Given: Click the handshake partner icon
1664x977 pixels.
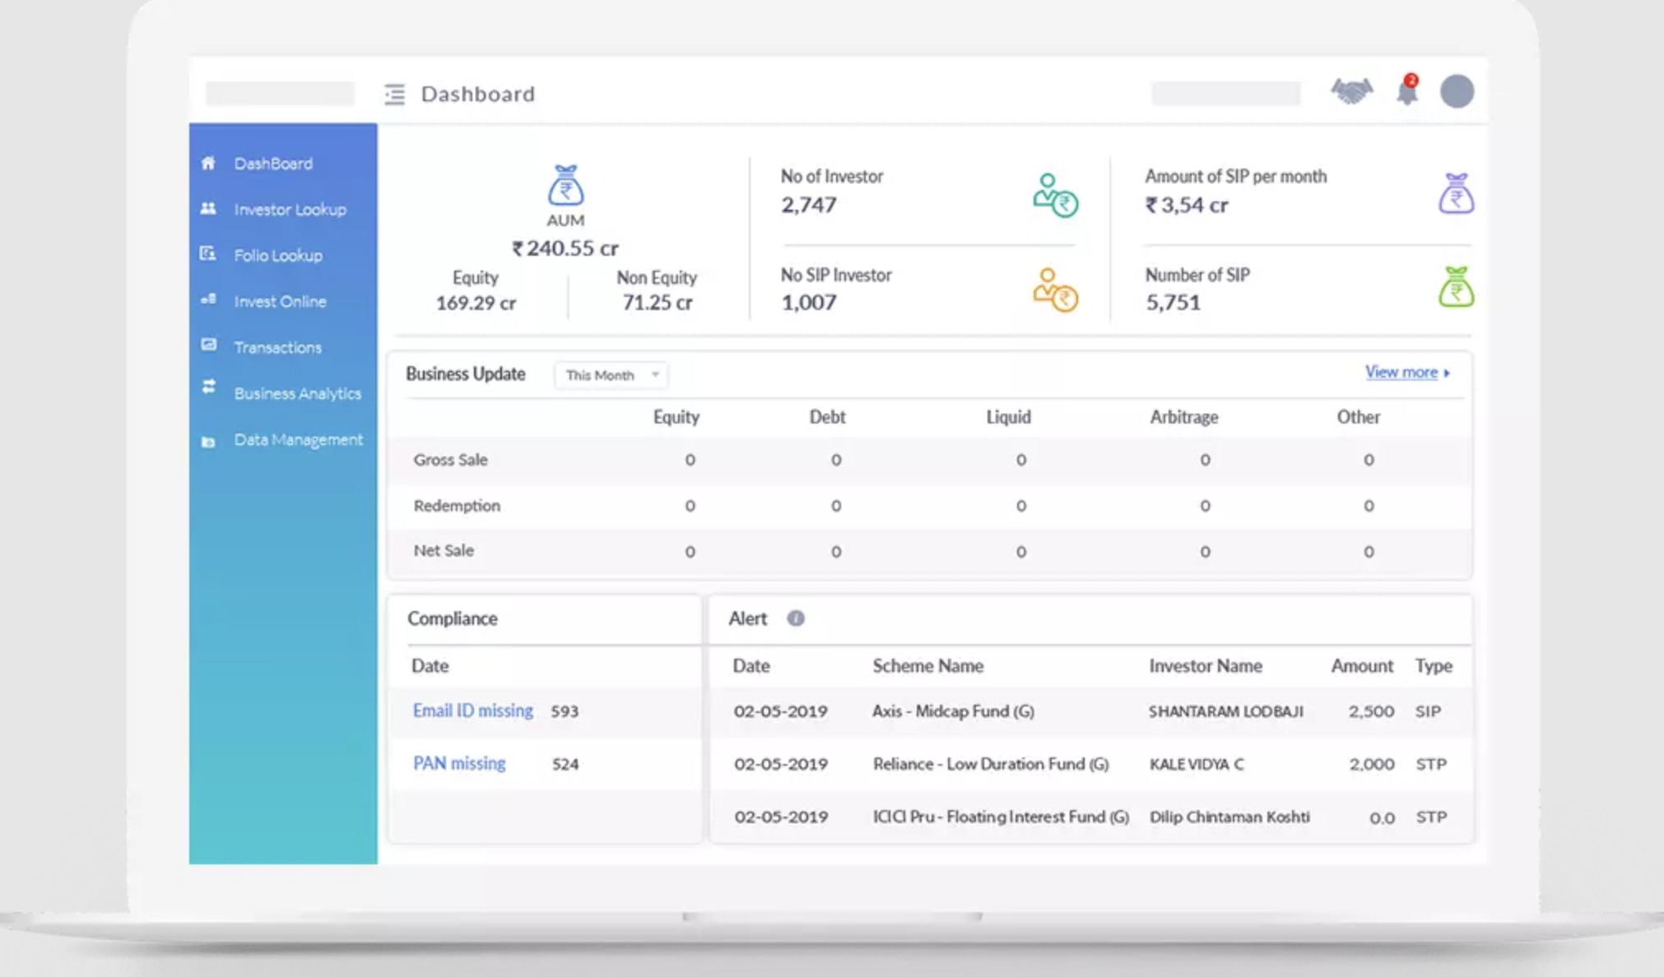Looking at the screenshot, I should (x=1351, y=91).
